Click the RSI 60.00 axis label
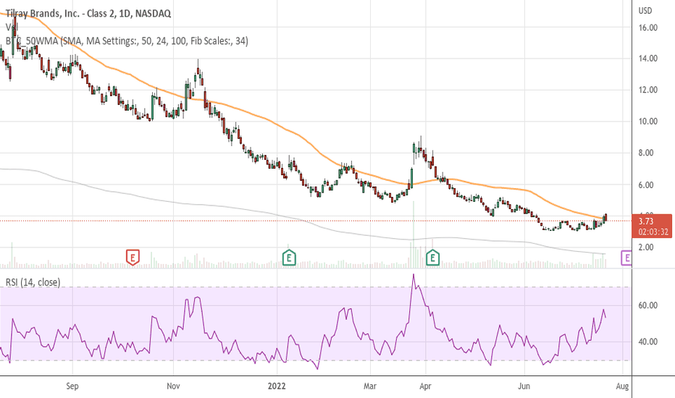The width and height of the screenshot is (675, 398). (x=648, y=305)
